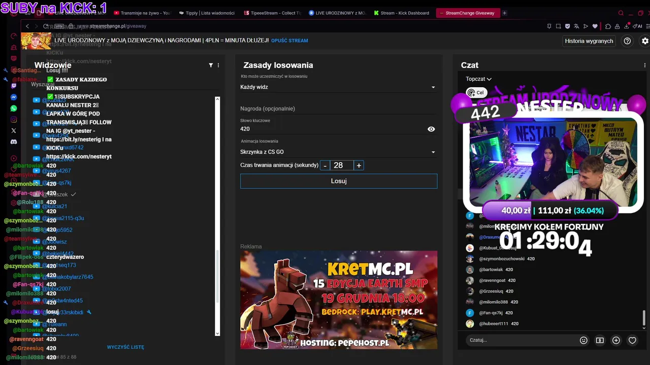Open 'Każdy widz' eligibility dropdown
Screen dimensions: 650x365
click(338, 87)
